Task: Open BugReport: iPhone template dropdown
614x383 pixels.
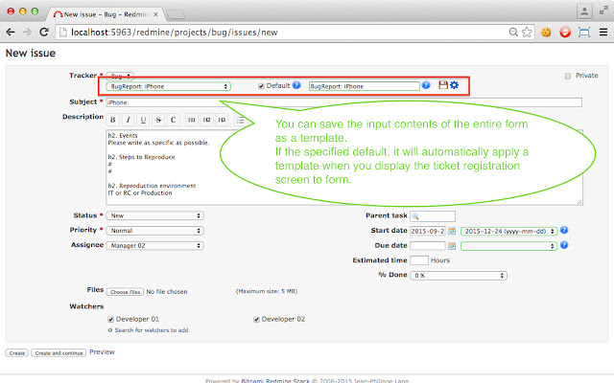Action: pyautogui.click(x=169, y=86)
